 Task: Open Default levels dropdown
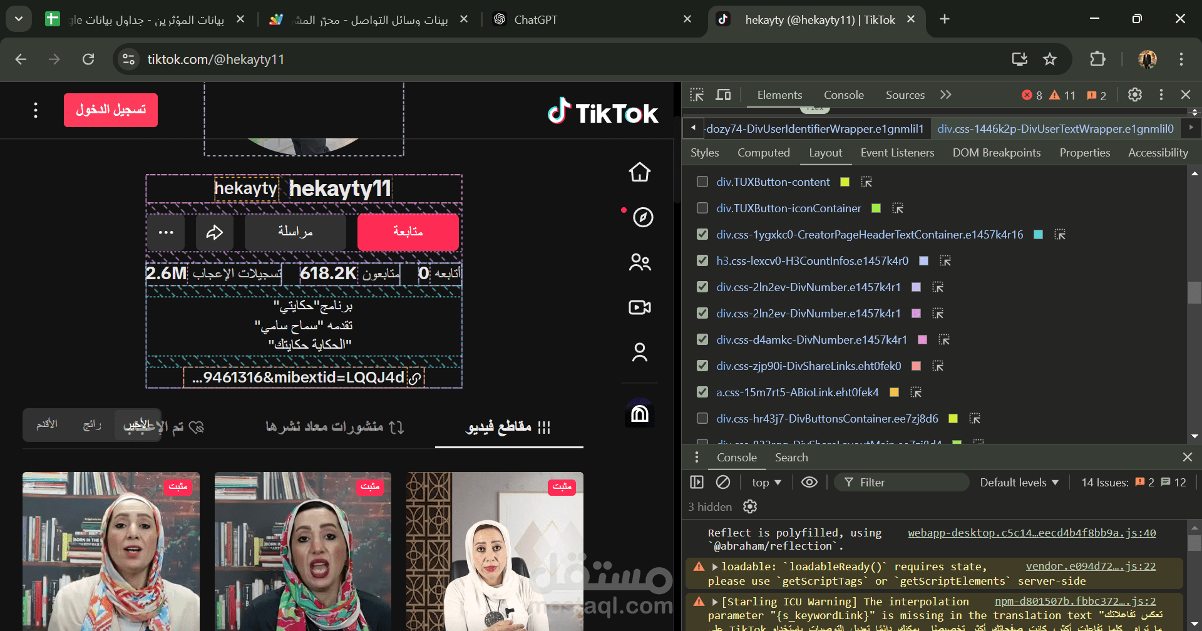[1019, 482]
